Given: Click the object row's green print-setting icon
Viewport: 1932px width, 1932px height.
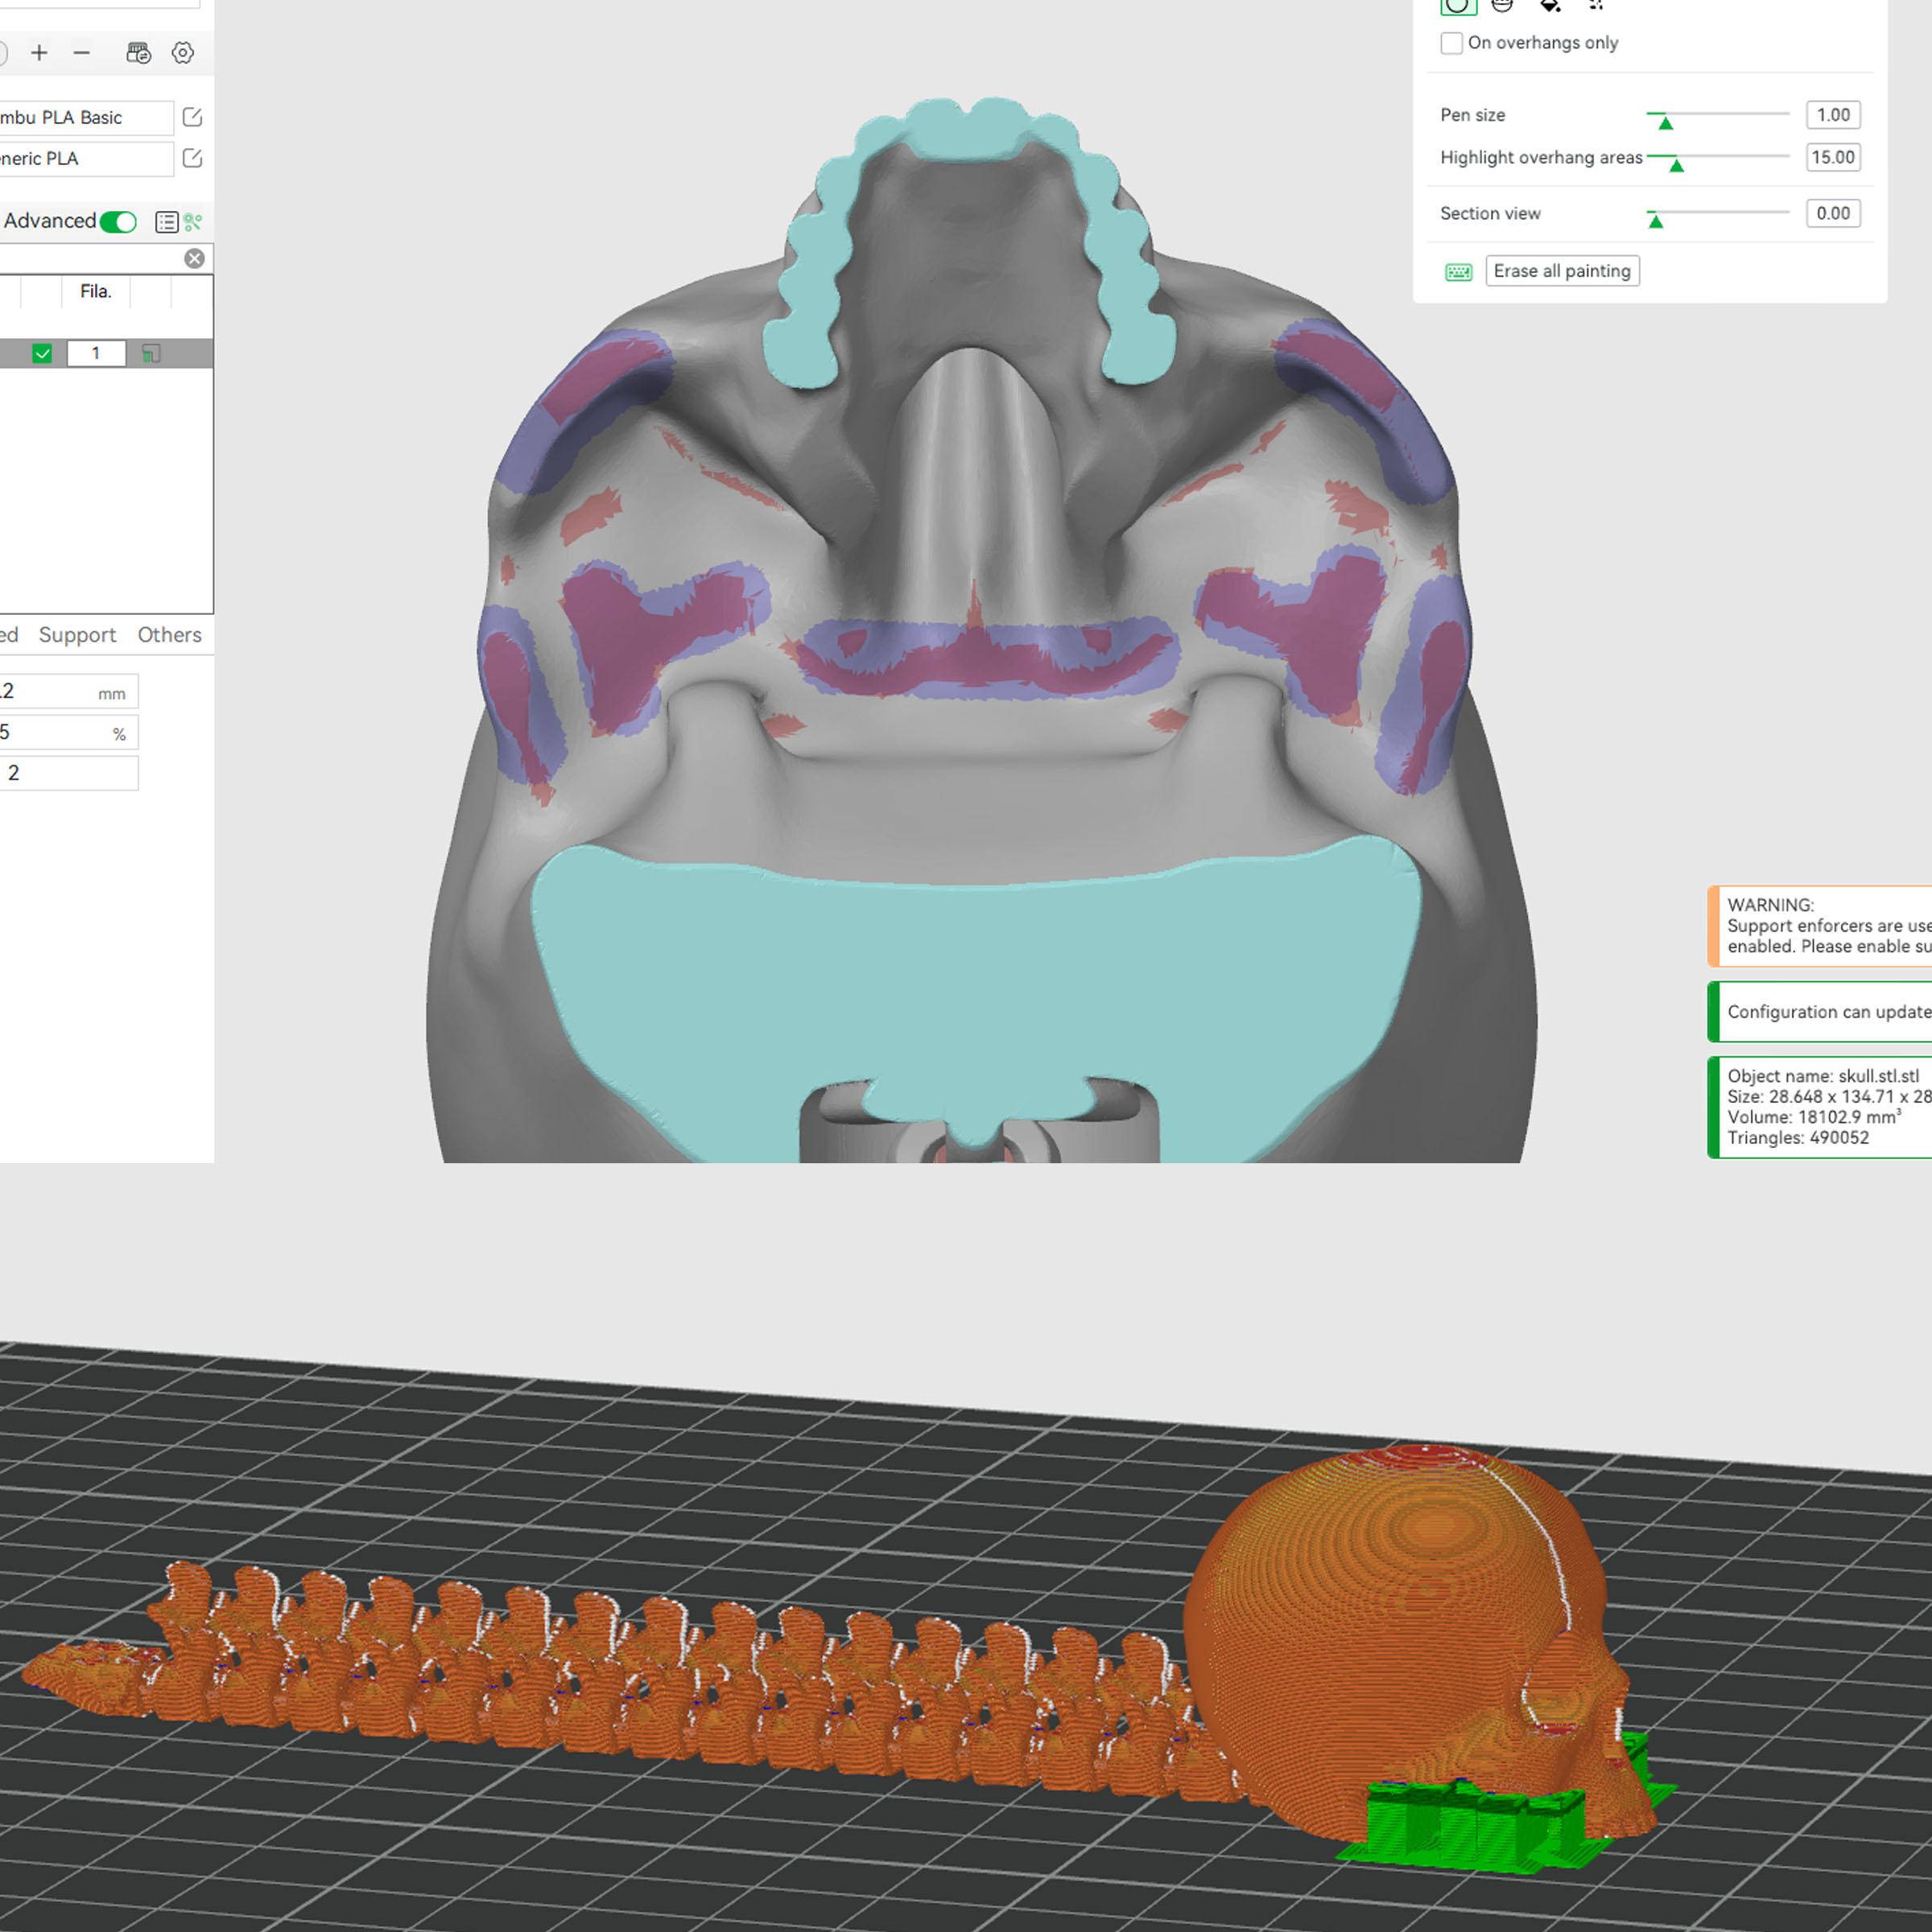Looking at the screenshot, I should 151,353.
